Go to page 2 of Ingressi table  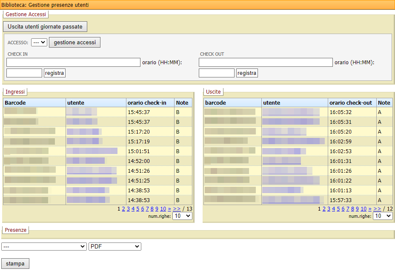point(123,209)
